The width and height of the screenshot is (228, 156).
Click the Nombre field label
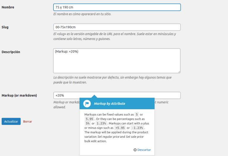point(8,7)
